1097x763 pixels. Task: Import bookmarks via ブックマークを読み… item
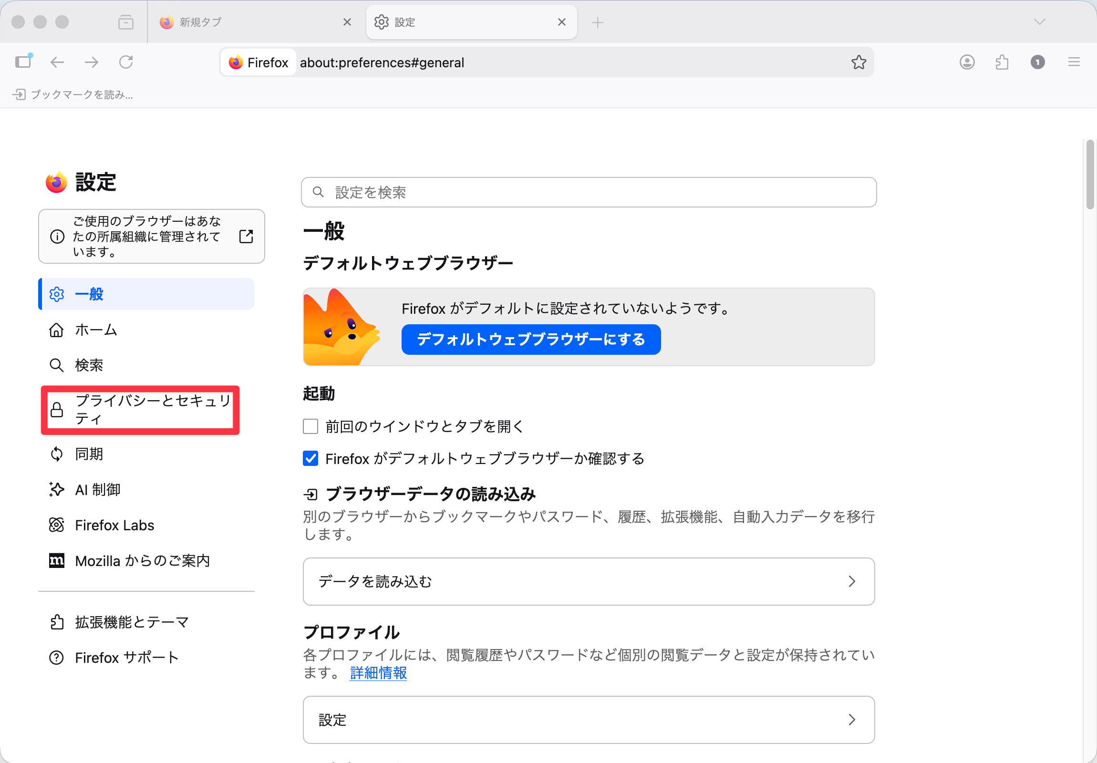click(x=73, y=94)
